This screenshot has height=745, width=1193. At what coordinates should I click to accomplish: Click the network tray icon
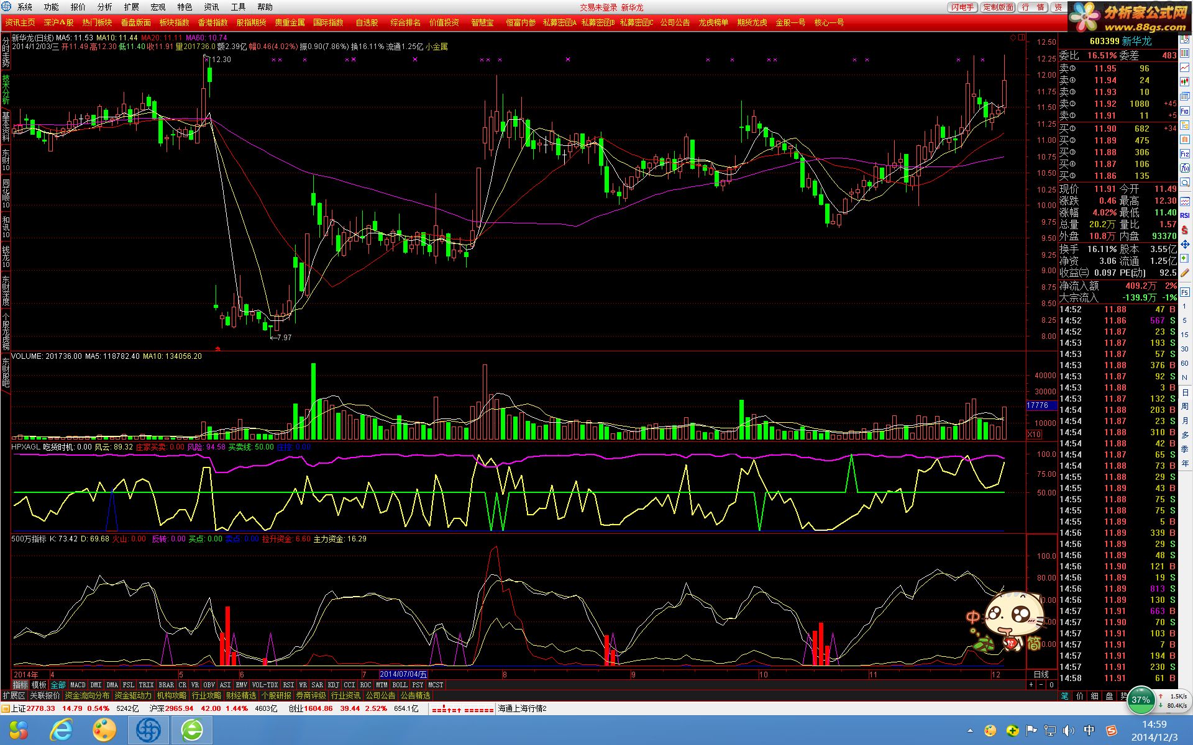tap(1050, 731)
